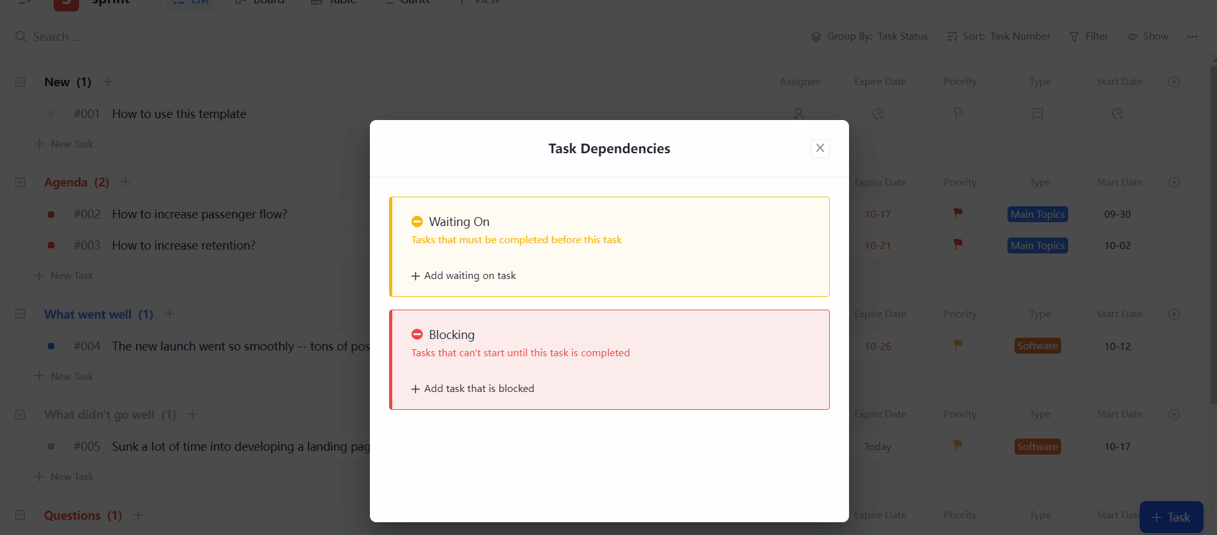Screen dimensions: 1217x535
Task: Click the search magnifier icon
Action: point(21,36)
